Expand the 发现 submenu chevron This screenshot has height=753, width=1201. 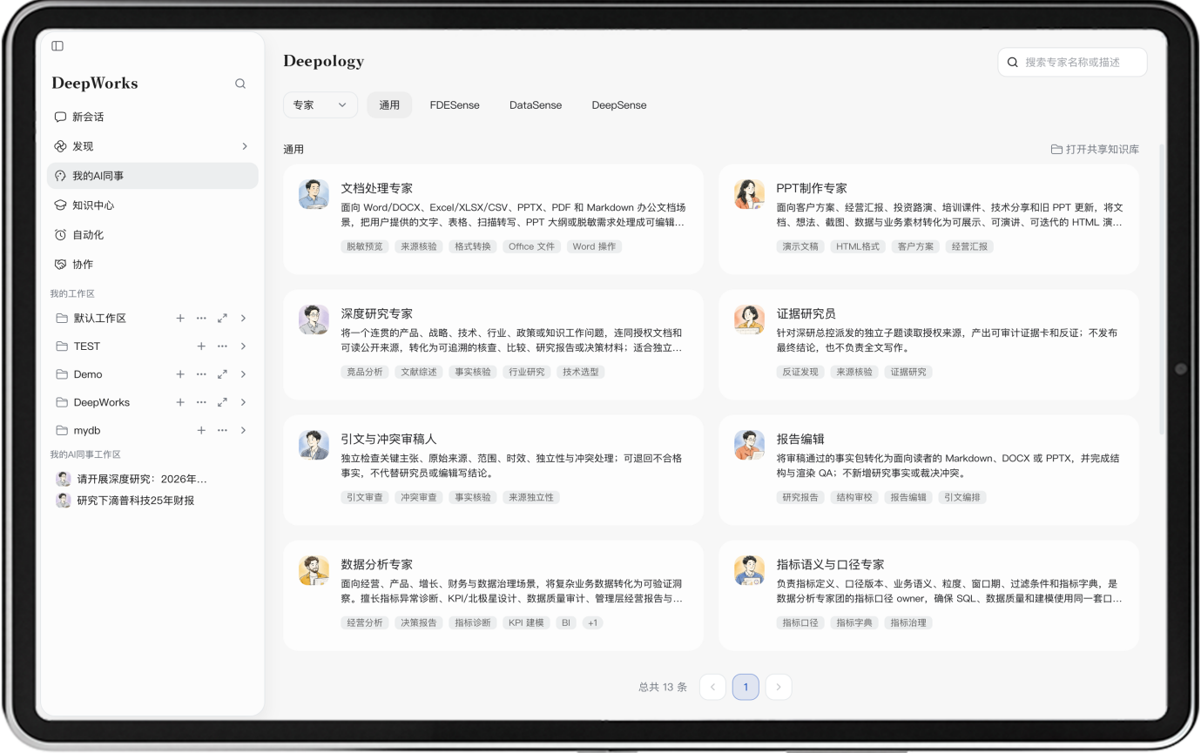245,146
